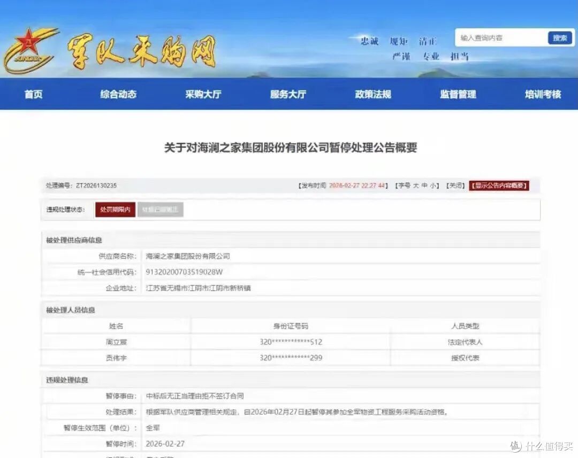Set font size to 大
578x458 pixels.
point(416,185)
